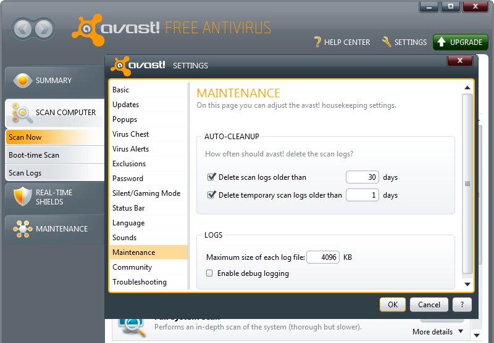This screenshot has width=494, height=343.
Task: Click the main window scroll down arrow at the bottom right
Action: [477, 336]
